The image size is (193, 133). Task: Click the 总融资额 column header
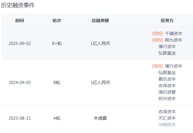pyautogui.click(x=100, y=20)
